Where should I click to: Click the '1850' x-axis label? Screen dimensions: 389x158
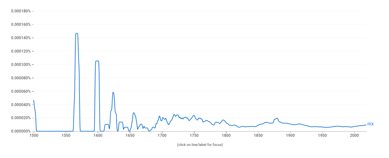coord(258,135)
